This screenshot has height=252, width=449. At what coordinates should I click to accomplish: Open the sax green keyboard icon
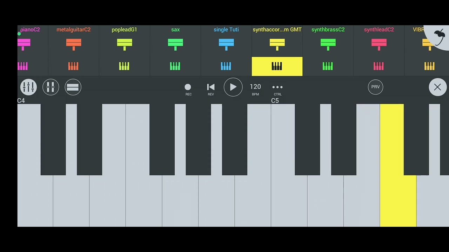point(175,66)
